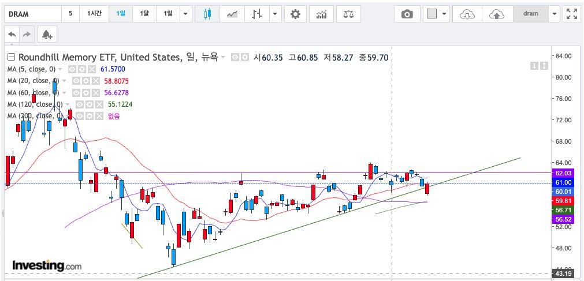Collapse the legend with minus box

[11, 57]
